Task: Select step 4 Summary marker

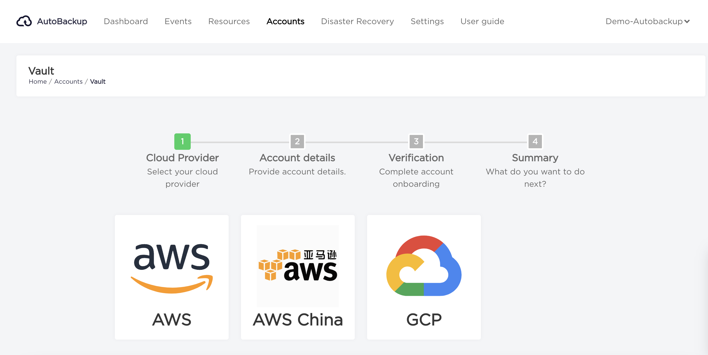Action: pos(535,141)
